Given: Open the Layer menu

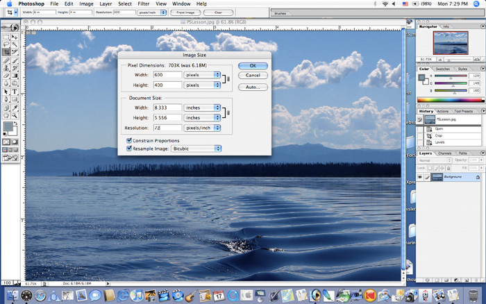Looking at the screenshot, I should (x=106, y=3).
